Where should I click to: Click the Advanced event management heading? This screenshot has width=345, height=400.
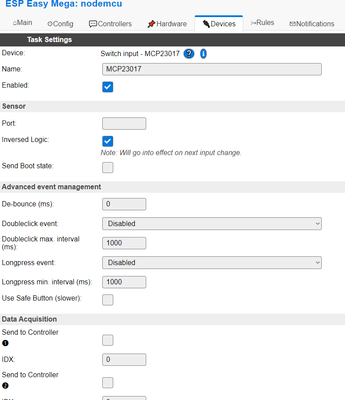[51, 187]
